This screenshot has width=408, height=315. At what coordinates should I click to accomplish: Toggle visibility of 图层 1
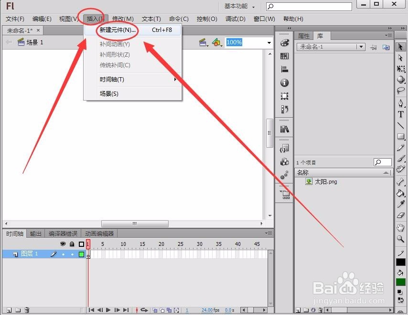click(x=64, y=254)
